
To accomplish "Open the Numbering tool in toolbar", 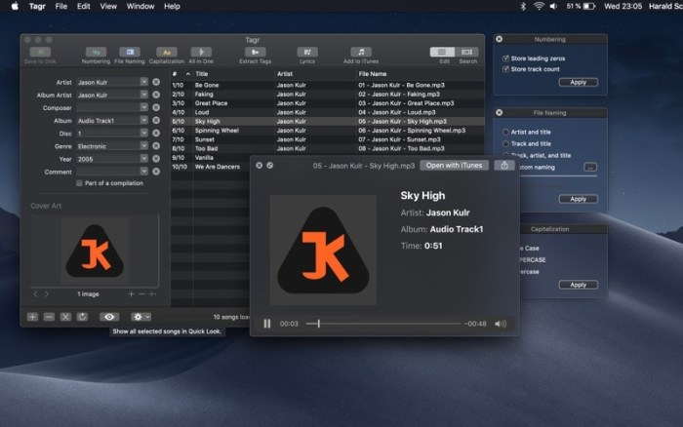I will 97,52.
